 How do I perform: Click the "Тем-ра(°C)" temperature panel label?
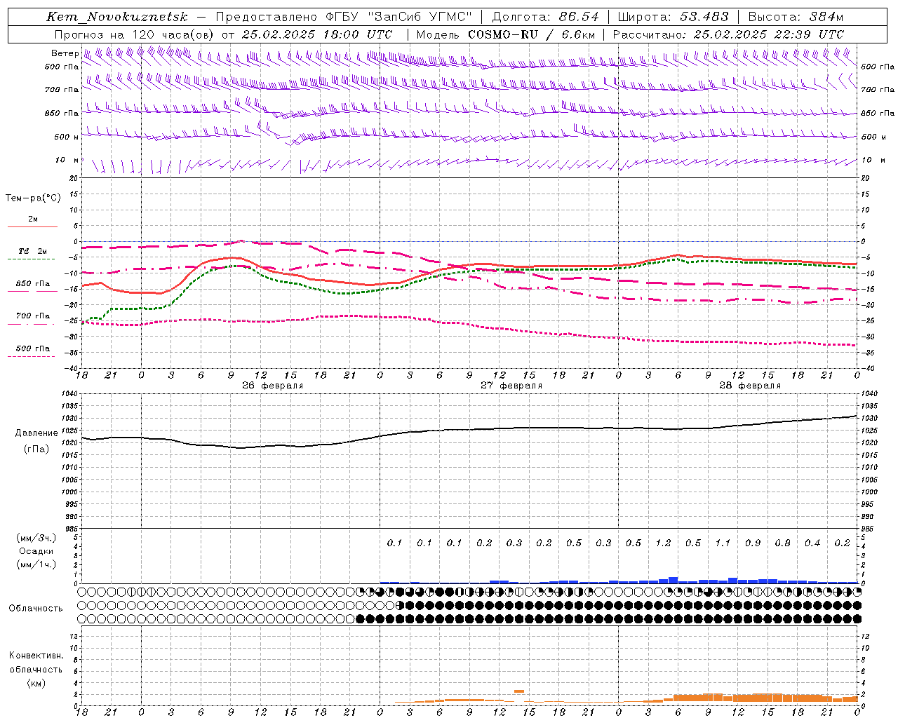point(33,198)
